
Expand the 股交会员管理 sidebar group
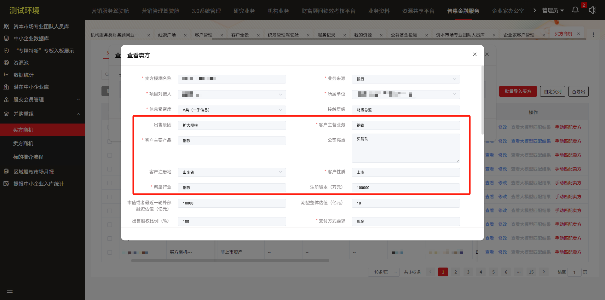pos(43,100)
